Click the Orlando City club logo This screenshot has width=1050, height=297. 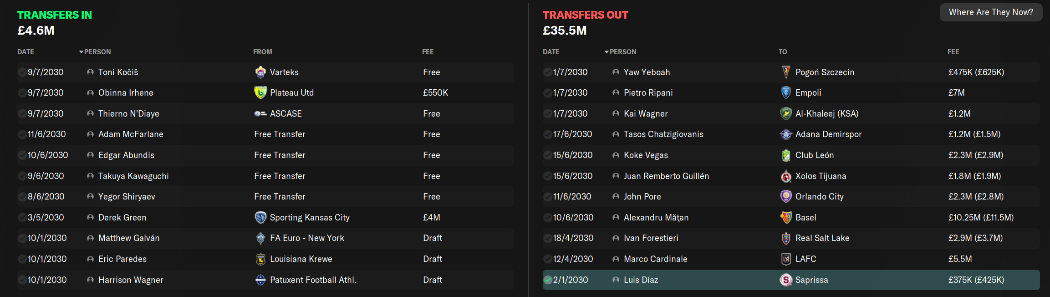click(786, 196)
